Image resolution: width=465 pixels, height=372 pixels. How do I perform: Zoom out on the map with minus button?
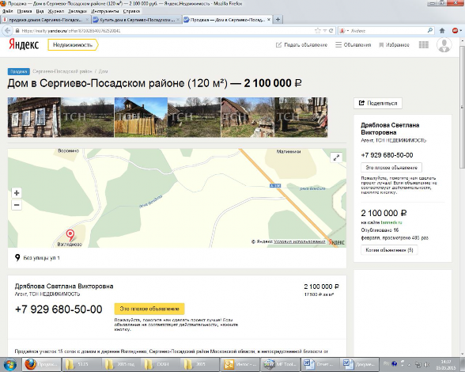point(17,205)
